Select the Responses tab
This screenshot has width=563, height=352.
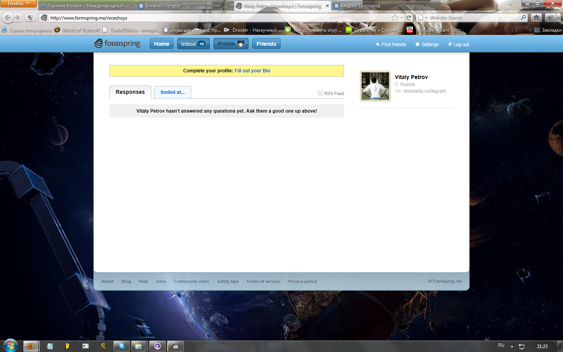130,92
